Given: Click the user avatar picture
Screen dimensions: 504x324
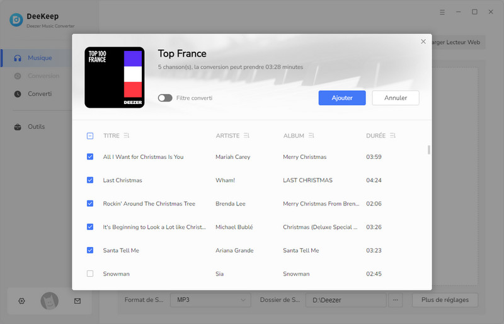Looking at the screenshot, I should click(x=50, y=301).
